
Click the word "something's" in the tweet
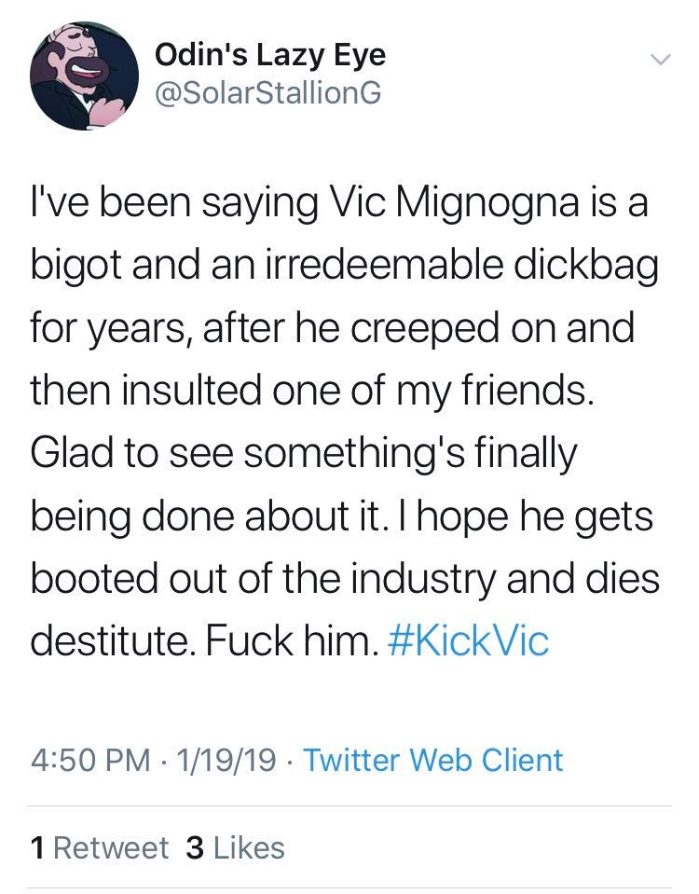[355, 454]
